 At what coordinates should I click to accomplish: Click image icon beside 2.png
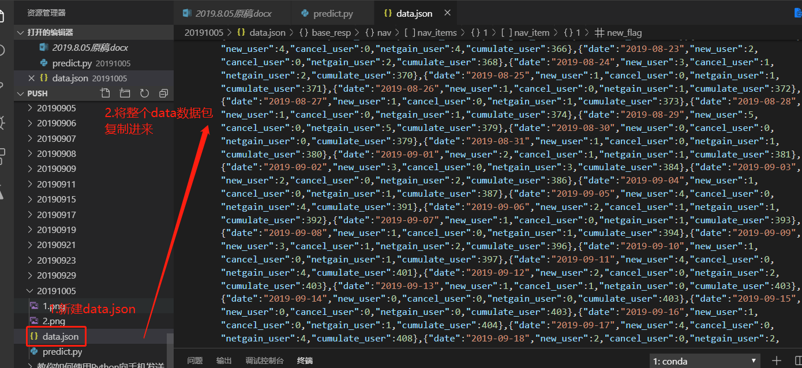(34, 321)
